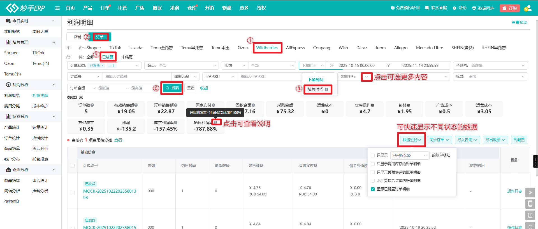Expand the 快速过滤 dropdown
The image size is (538, 229).
click(x=412, y=140)
